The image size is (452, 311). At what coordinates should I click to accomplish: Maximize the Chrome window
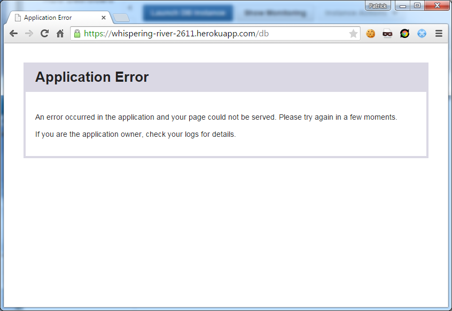click(x=417, y=5)
